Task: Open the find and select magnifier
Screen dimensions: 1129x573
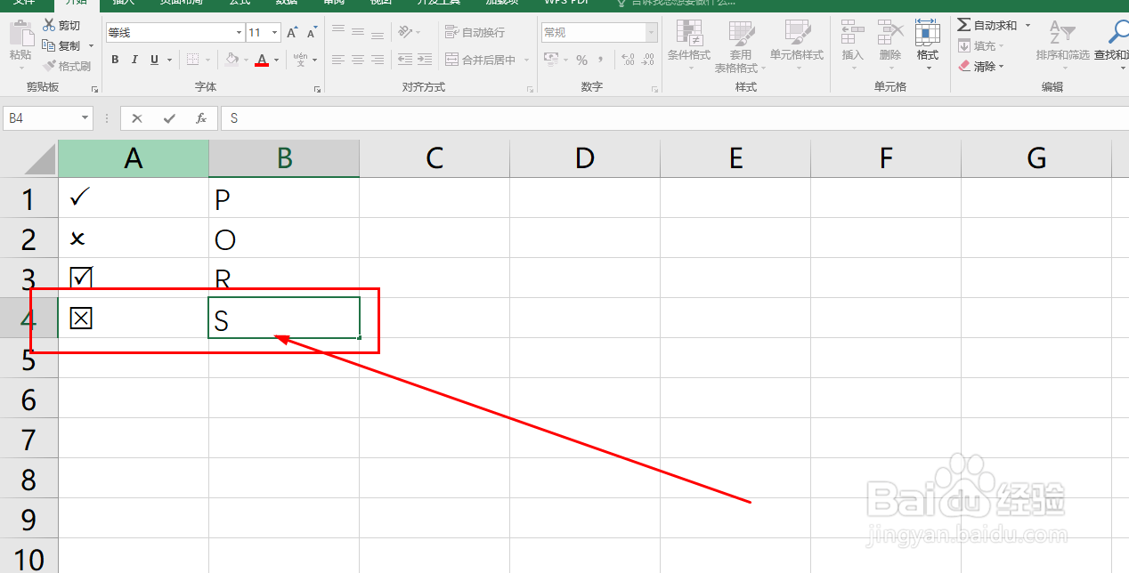Action: pos(1117,34)
